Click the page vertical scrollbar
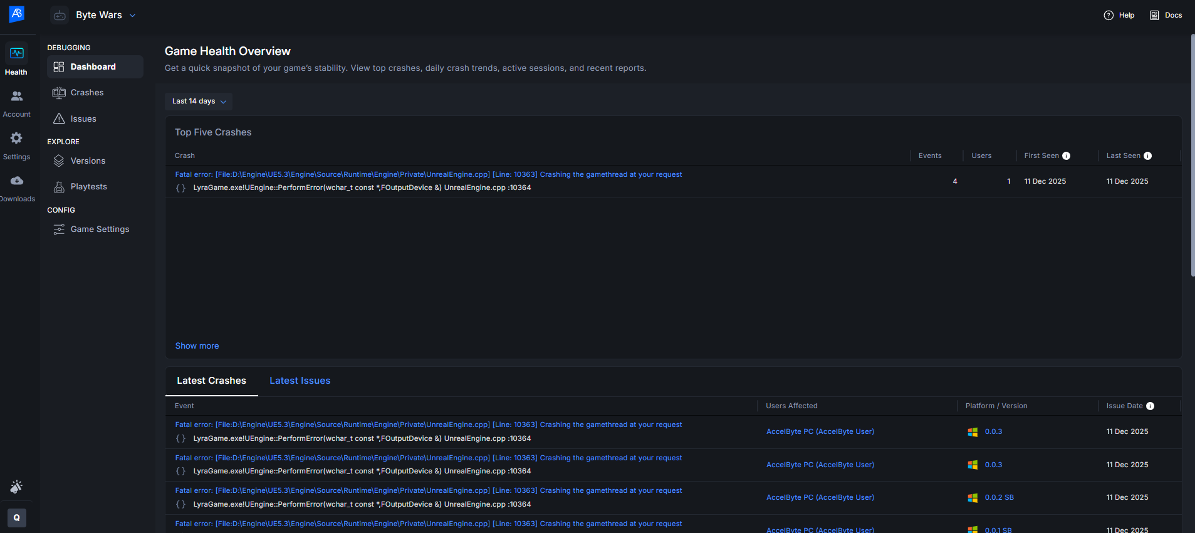 point(1192,156)
